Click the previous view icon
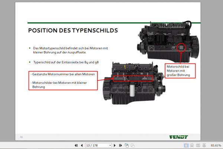Image resolution: width=223 pixels, height=149 pixels. pos(127,145)
